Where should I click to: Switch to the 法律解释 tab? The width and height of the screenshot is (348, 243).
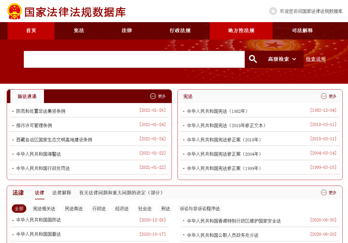62,193
